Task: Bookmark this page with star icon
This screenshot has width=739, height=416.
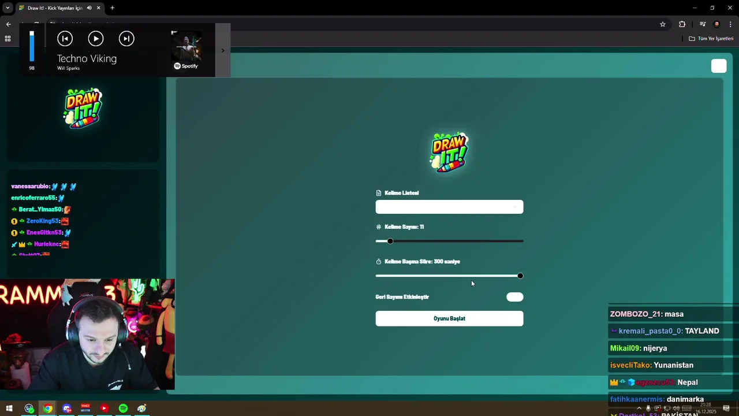Action: (x=663, y=24)
